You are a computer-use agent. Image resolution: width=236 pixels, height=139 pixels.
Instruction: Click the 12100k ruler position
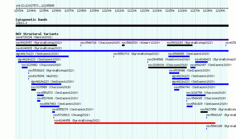point(107,11)
